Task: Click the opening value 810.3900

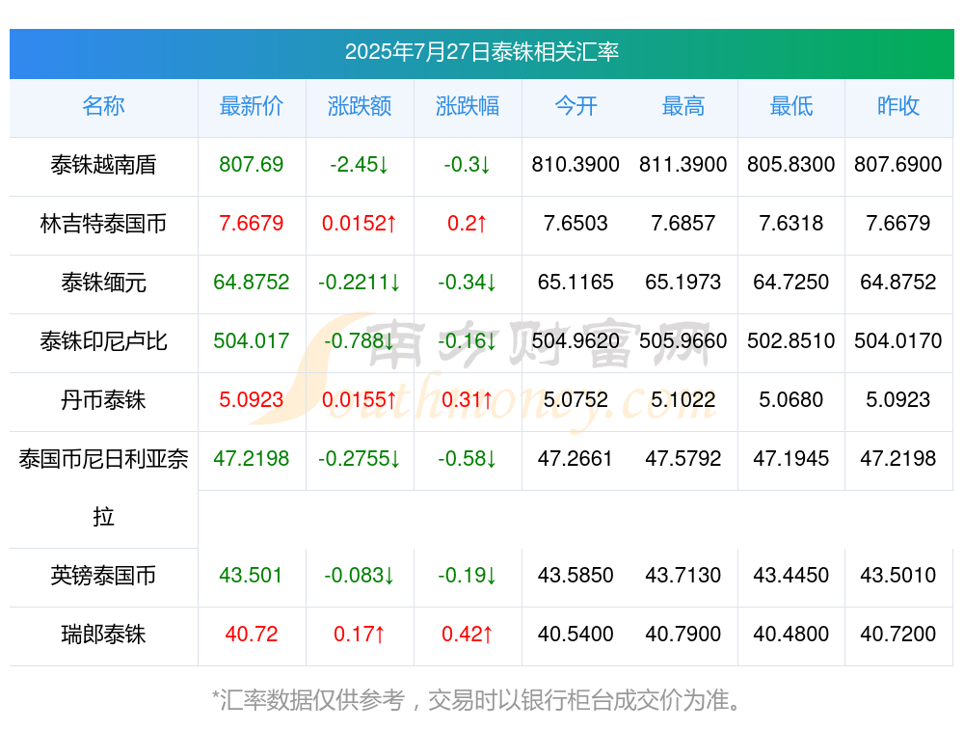Action: click(576, 165)
